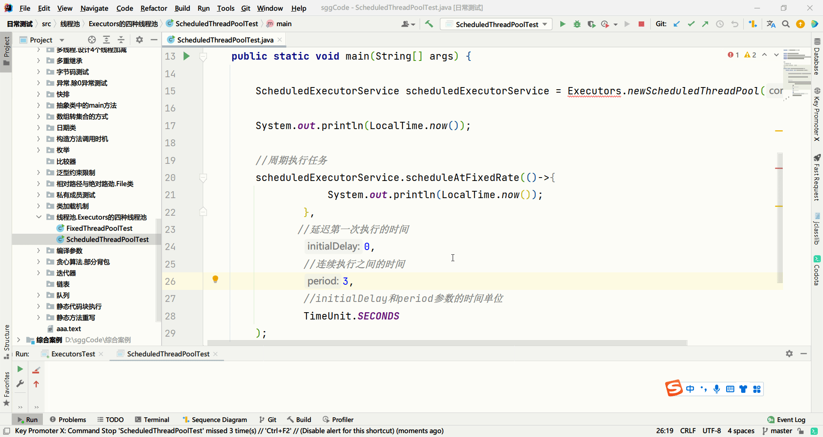Open the Terminal tool tab
This screenshot has width=823, height=437.
152,419
